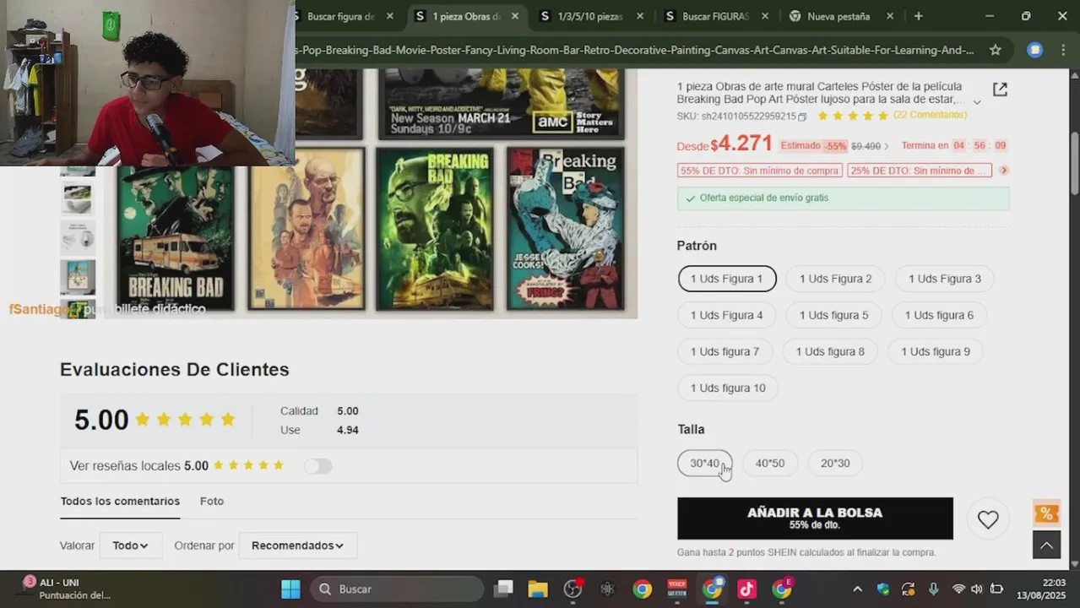Open the Valorar Todo dropdown
The width and height of the screenshot is (1080, 608).
pos(131,546)
